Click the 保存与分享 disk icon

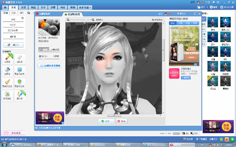tap(222, 7)
